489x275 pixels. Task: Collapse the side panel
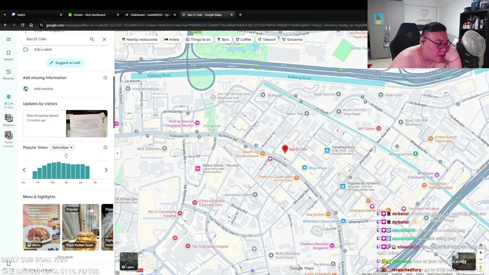click(x=117, y=153)
